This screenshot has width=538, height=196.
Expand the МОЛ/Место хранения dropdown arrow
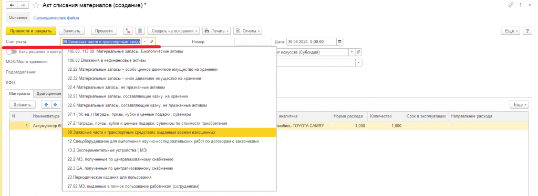[x=359, y=62]
